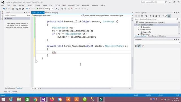
Task: Switch to the Class View tab
Action: click(163, 36)
